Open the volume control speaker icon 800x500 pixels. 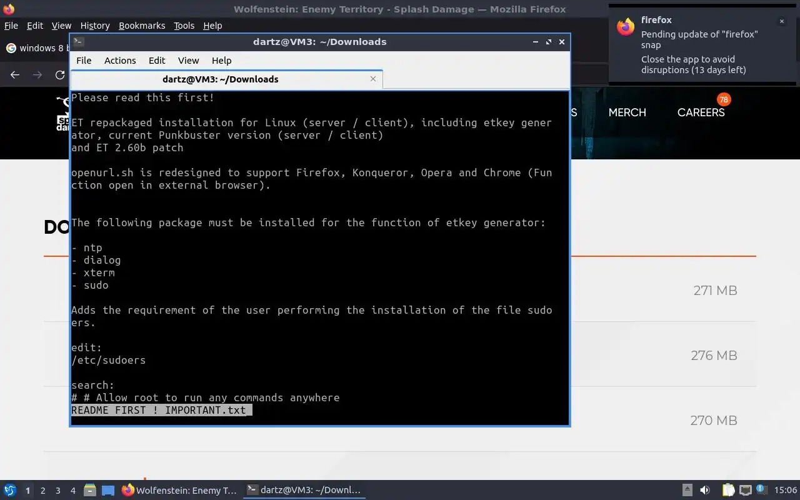coord(705,491)
